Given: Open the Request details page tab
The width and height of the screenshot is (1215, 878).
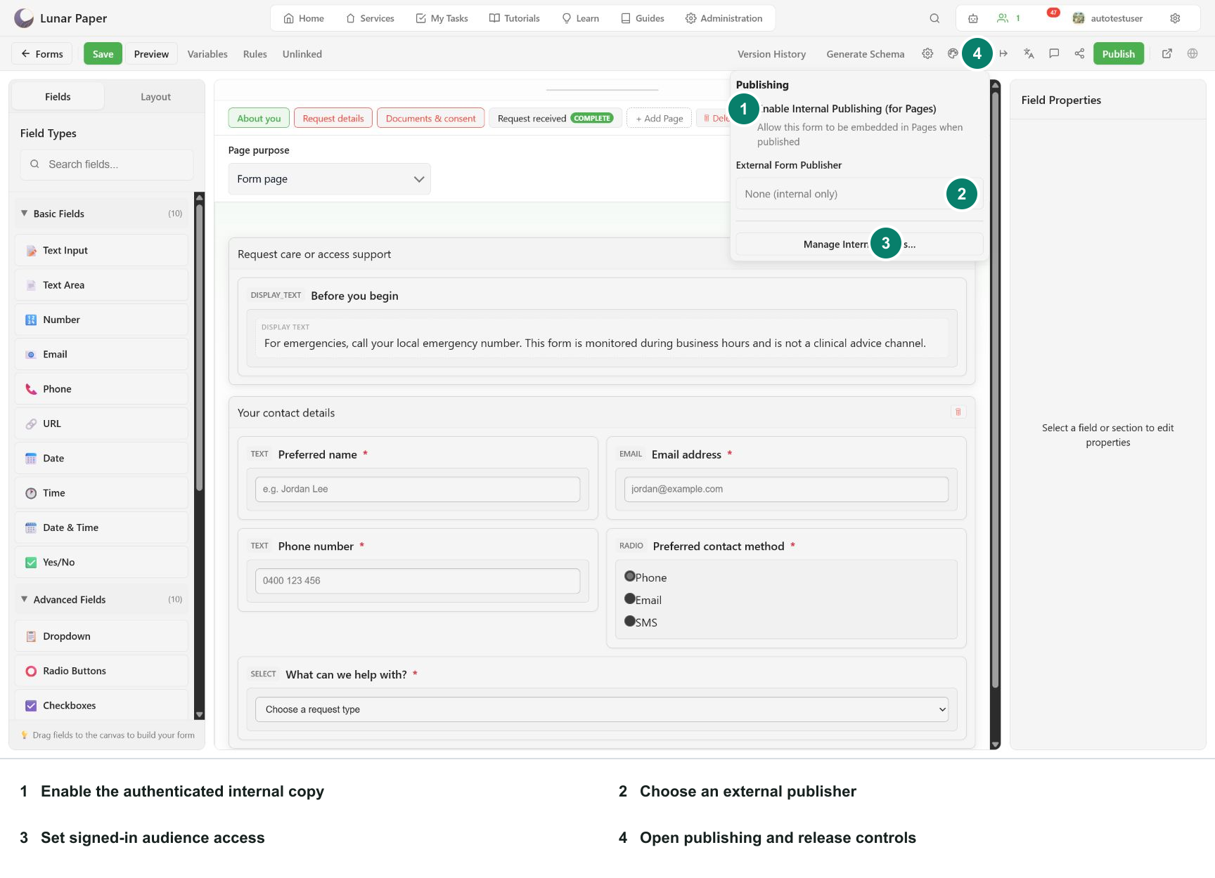Looking at the screenshot, I should (x=333, y=118).
